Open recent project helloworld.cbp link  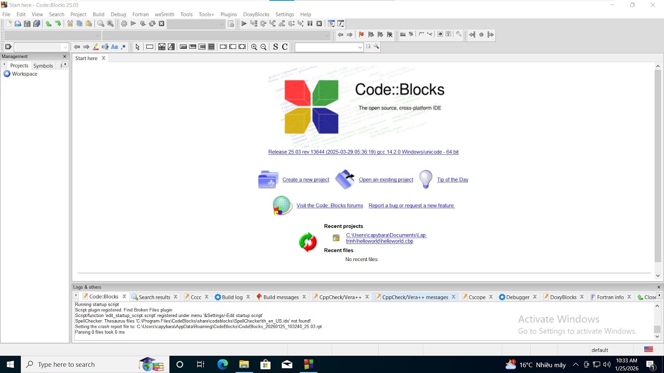tap(386, 238)
